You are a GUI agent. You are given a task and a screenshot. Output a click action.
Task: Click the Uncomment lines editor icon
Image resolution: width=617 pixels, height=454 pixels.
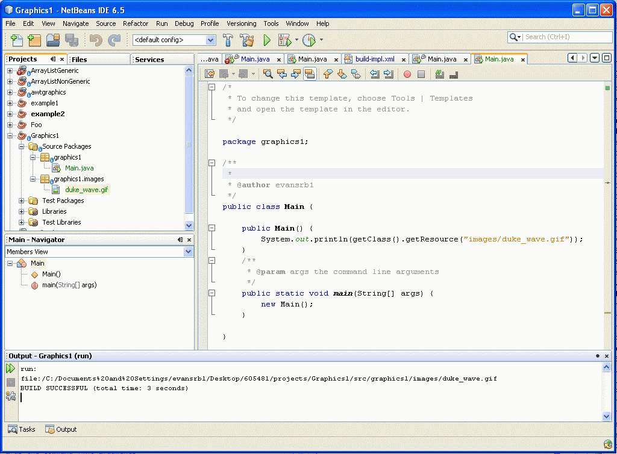pyautogui.click(x=454, y=74)
